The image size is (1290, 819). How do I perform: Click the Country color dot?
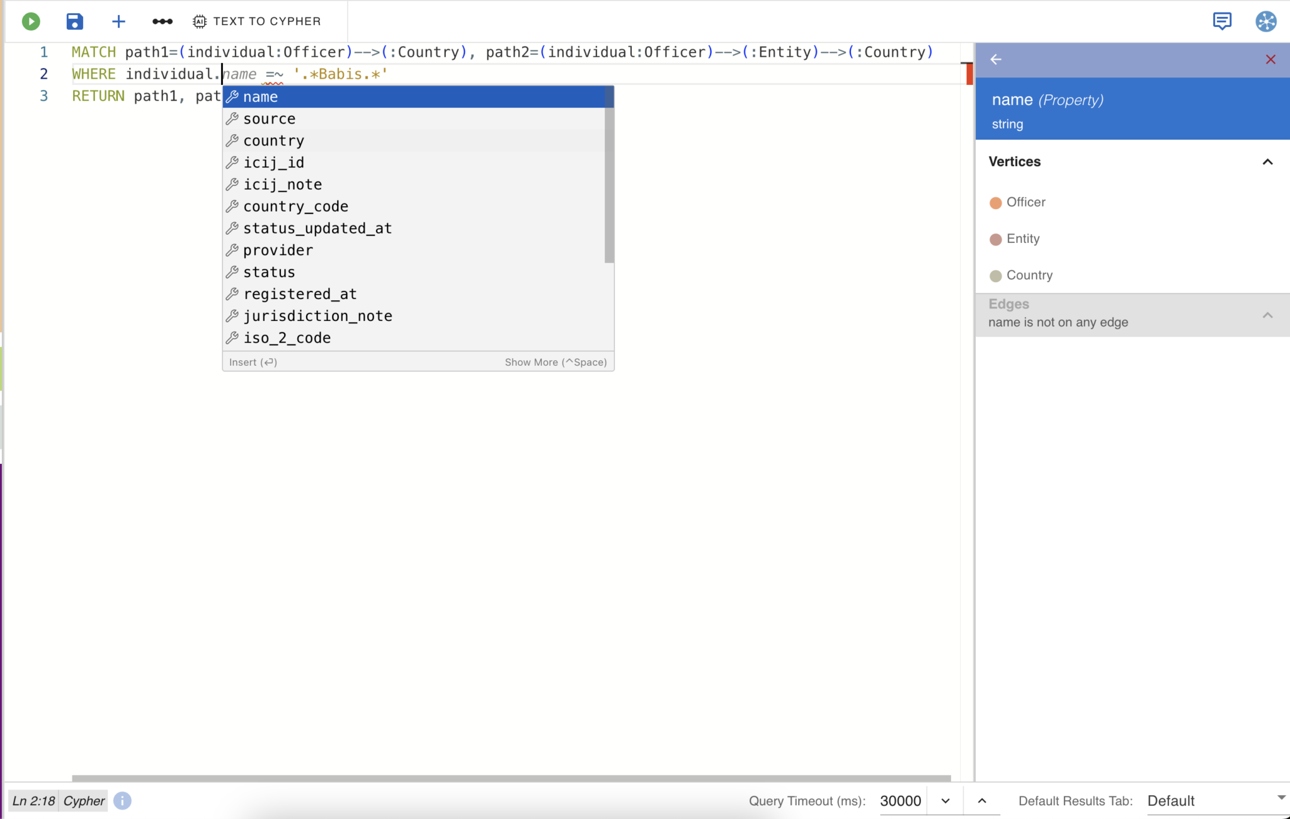[x=995, y=276]
